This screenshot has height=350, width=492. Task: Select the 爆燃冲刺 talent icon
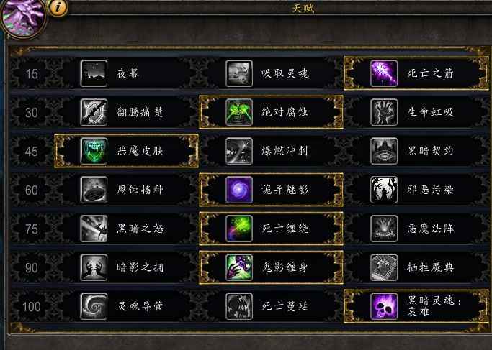click(239, 151)
